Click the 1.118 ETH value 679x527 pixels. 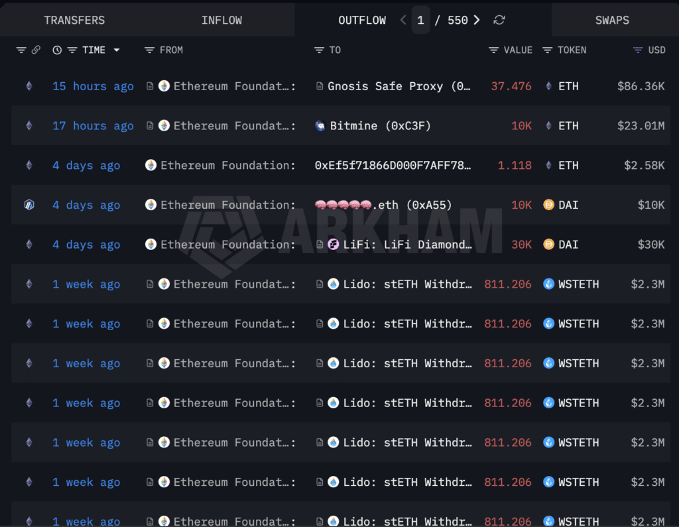click(x=515, y=166)
